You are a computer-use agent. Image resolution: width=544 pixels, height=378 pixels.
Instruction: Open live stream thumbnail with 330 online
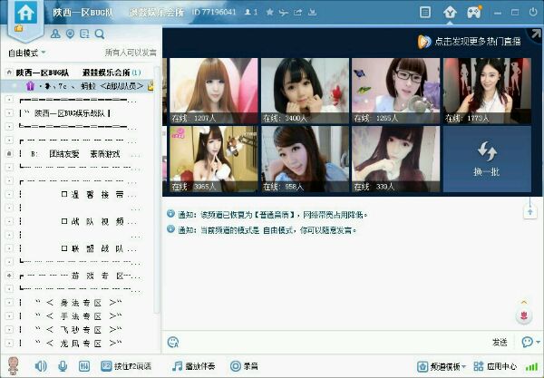(396, 159)
